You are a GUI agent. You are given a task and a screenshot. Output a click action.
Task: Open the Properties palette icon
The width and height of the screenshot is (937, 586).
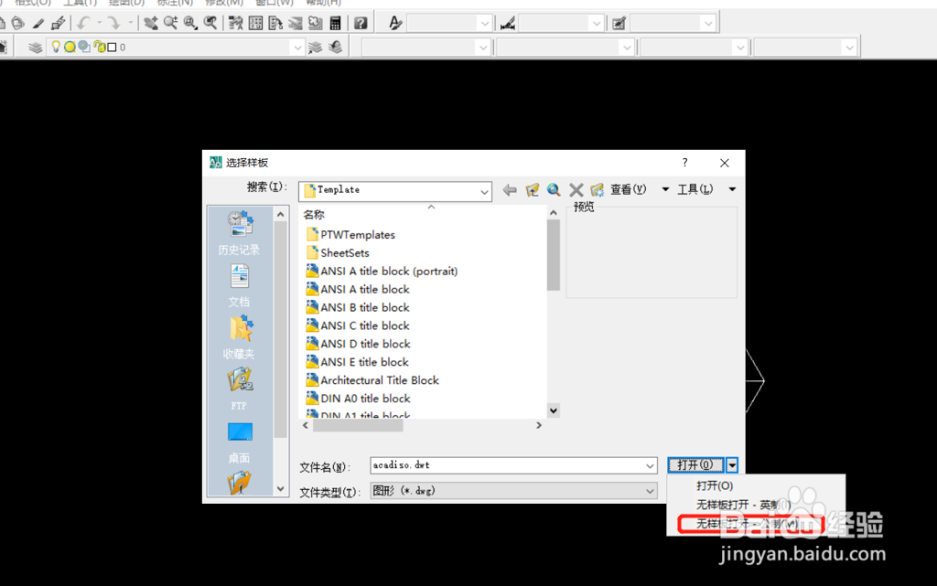tap(236, 23)
